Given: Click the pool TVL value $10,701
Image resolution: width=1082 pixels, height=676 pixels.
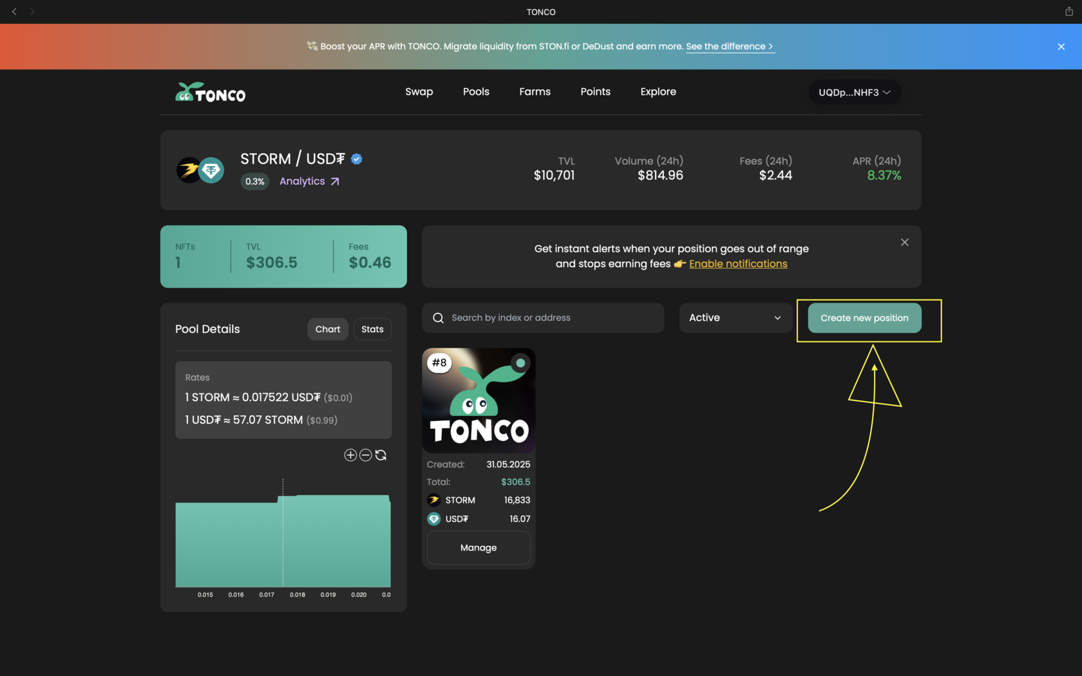Looking at the screenshot, I should (554, 175).
